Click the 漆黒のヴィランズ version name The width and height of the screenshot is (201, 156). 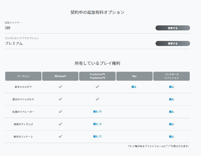23,124
